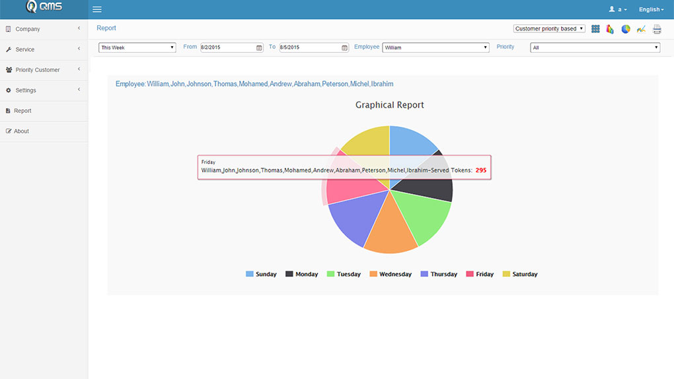The image size is (674, 379).
Task: Toggle Friday legend swatch
Action: pyautogui.click(x=470, y=274)
